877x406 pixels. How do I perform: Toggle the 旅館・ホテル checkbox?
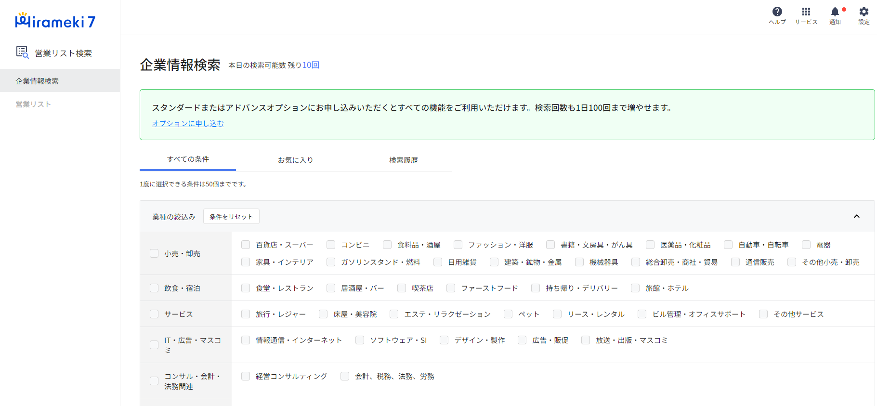635,288
